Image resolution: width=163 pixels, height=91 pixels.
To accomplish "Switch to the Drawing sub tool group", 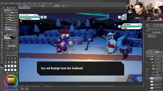I will pos(8,10).
